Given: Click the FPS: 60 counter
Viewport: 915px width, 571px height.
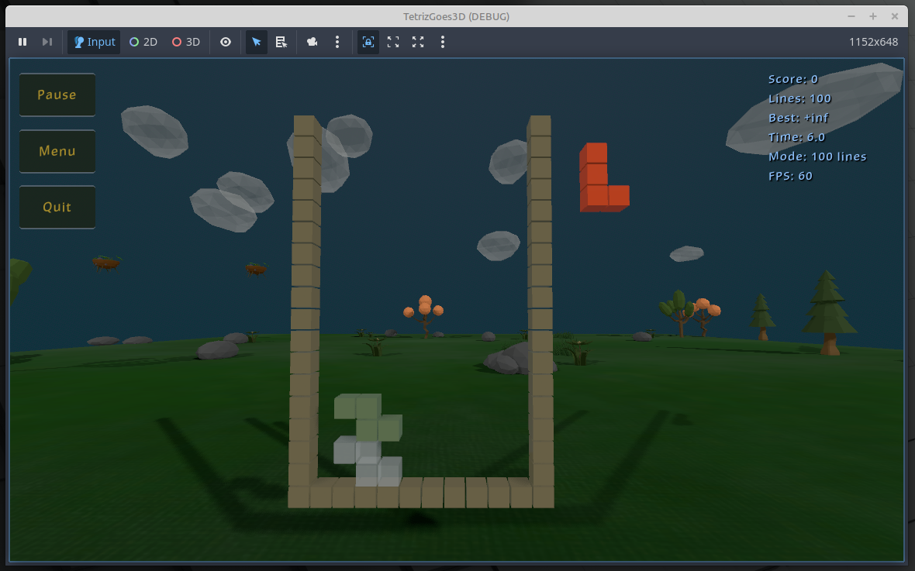Looking at the screenshot, I should 790,176.
